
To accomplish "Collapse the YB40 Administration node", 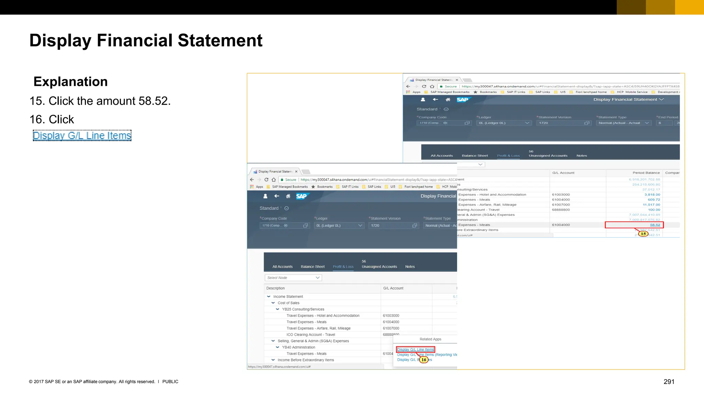I will pyautogui.click(x=278, y=347).
